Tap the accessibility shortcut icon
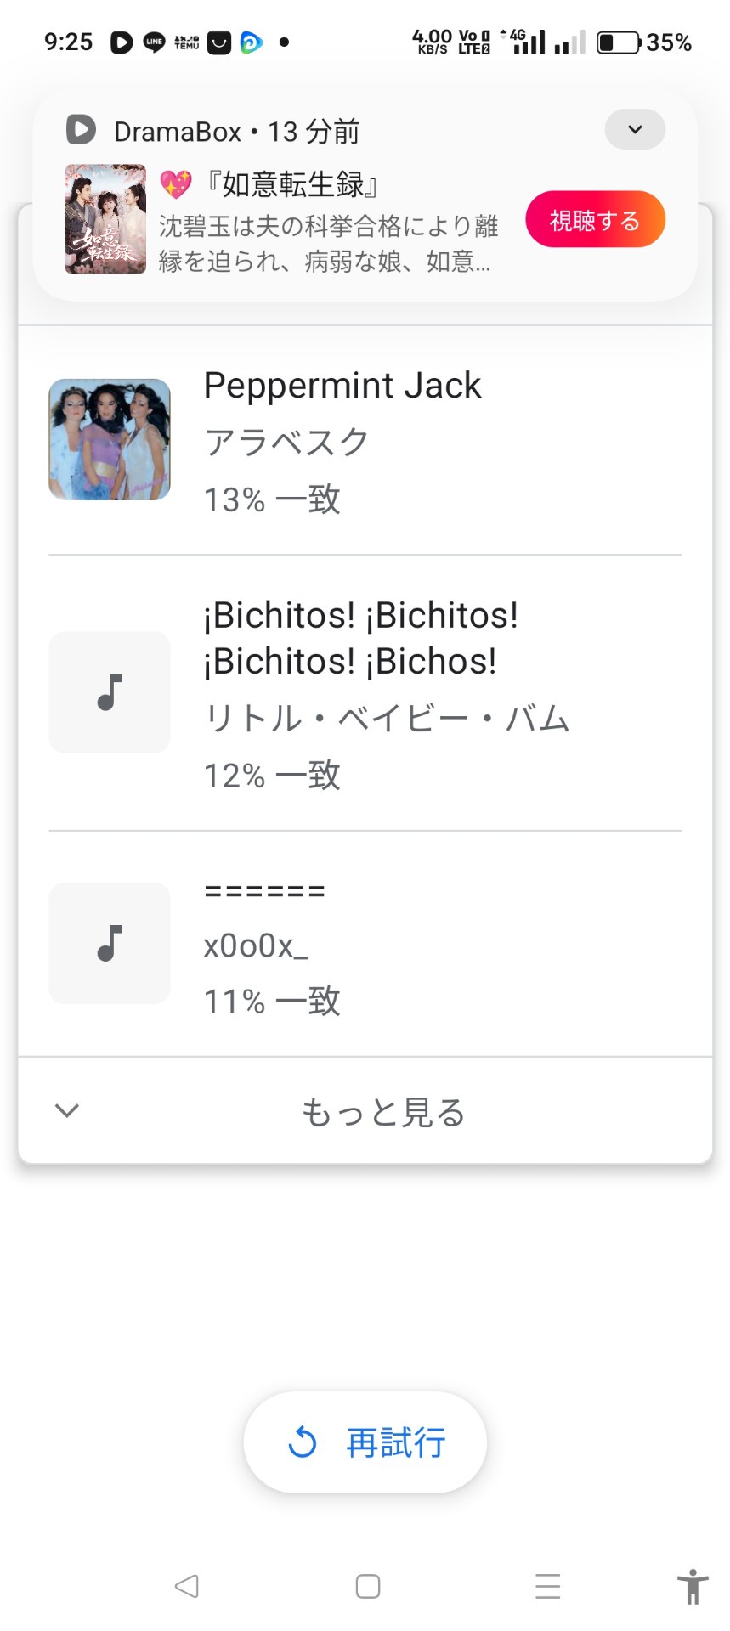This screenshot has height=1631, width=730. tap(693, 1586)
